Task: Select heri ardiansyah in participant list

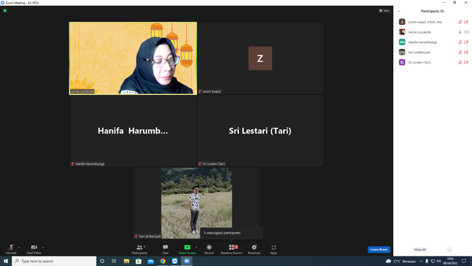Action: point(433,52)
